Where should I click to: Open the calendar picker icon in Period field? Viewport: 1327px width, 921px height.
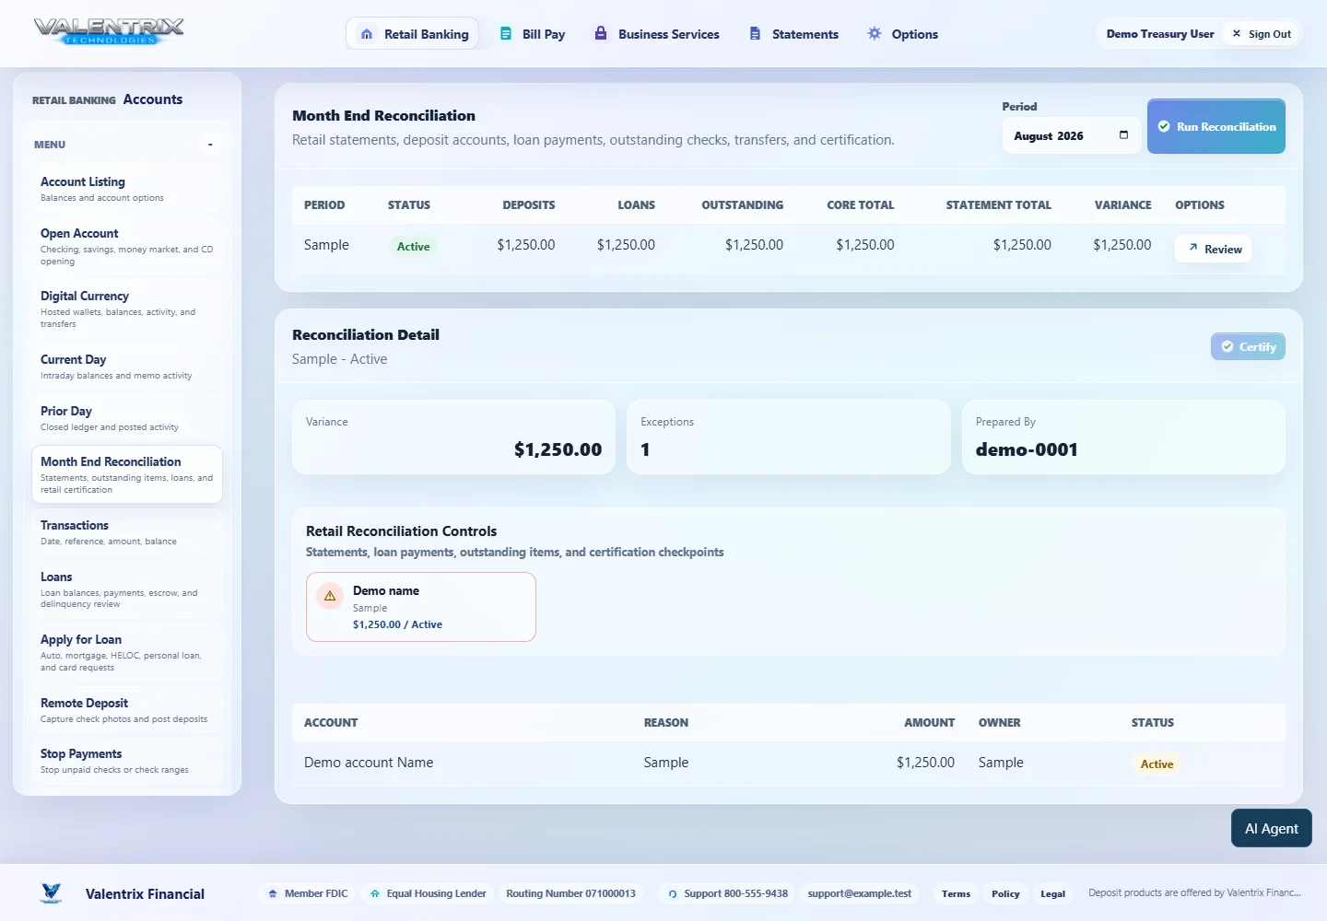(x=1123, y=135)
